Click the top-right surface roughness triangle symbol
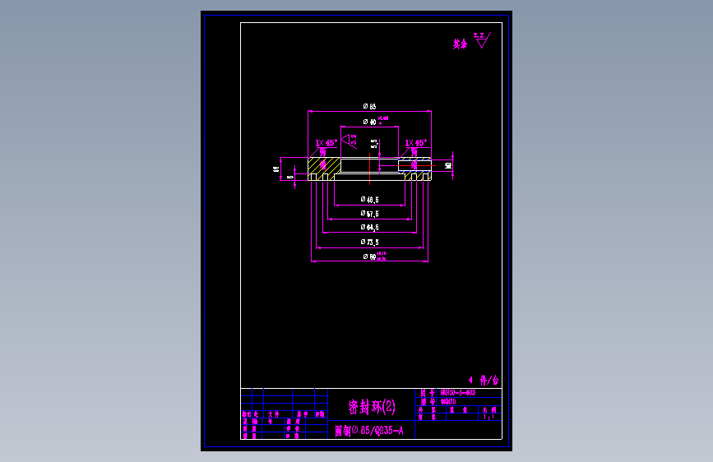The image size is (713, 462). pos(482,40)
